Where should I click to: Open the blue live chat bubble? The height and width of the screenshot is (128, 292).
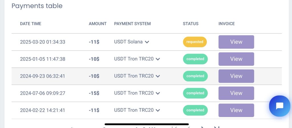pos(279,106)
